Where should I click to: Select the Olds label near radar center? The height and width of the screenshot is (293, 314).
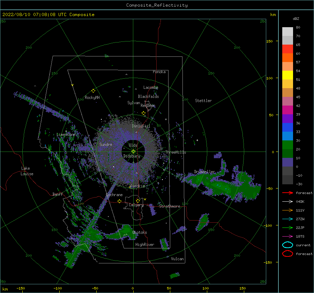click(x=133, y=145)
